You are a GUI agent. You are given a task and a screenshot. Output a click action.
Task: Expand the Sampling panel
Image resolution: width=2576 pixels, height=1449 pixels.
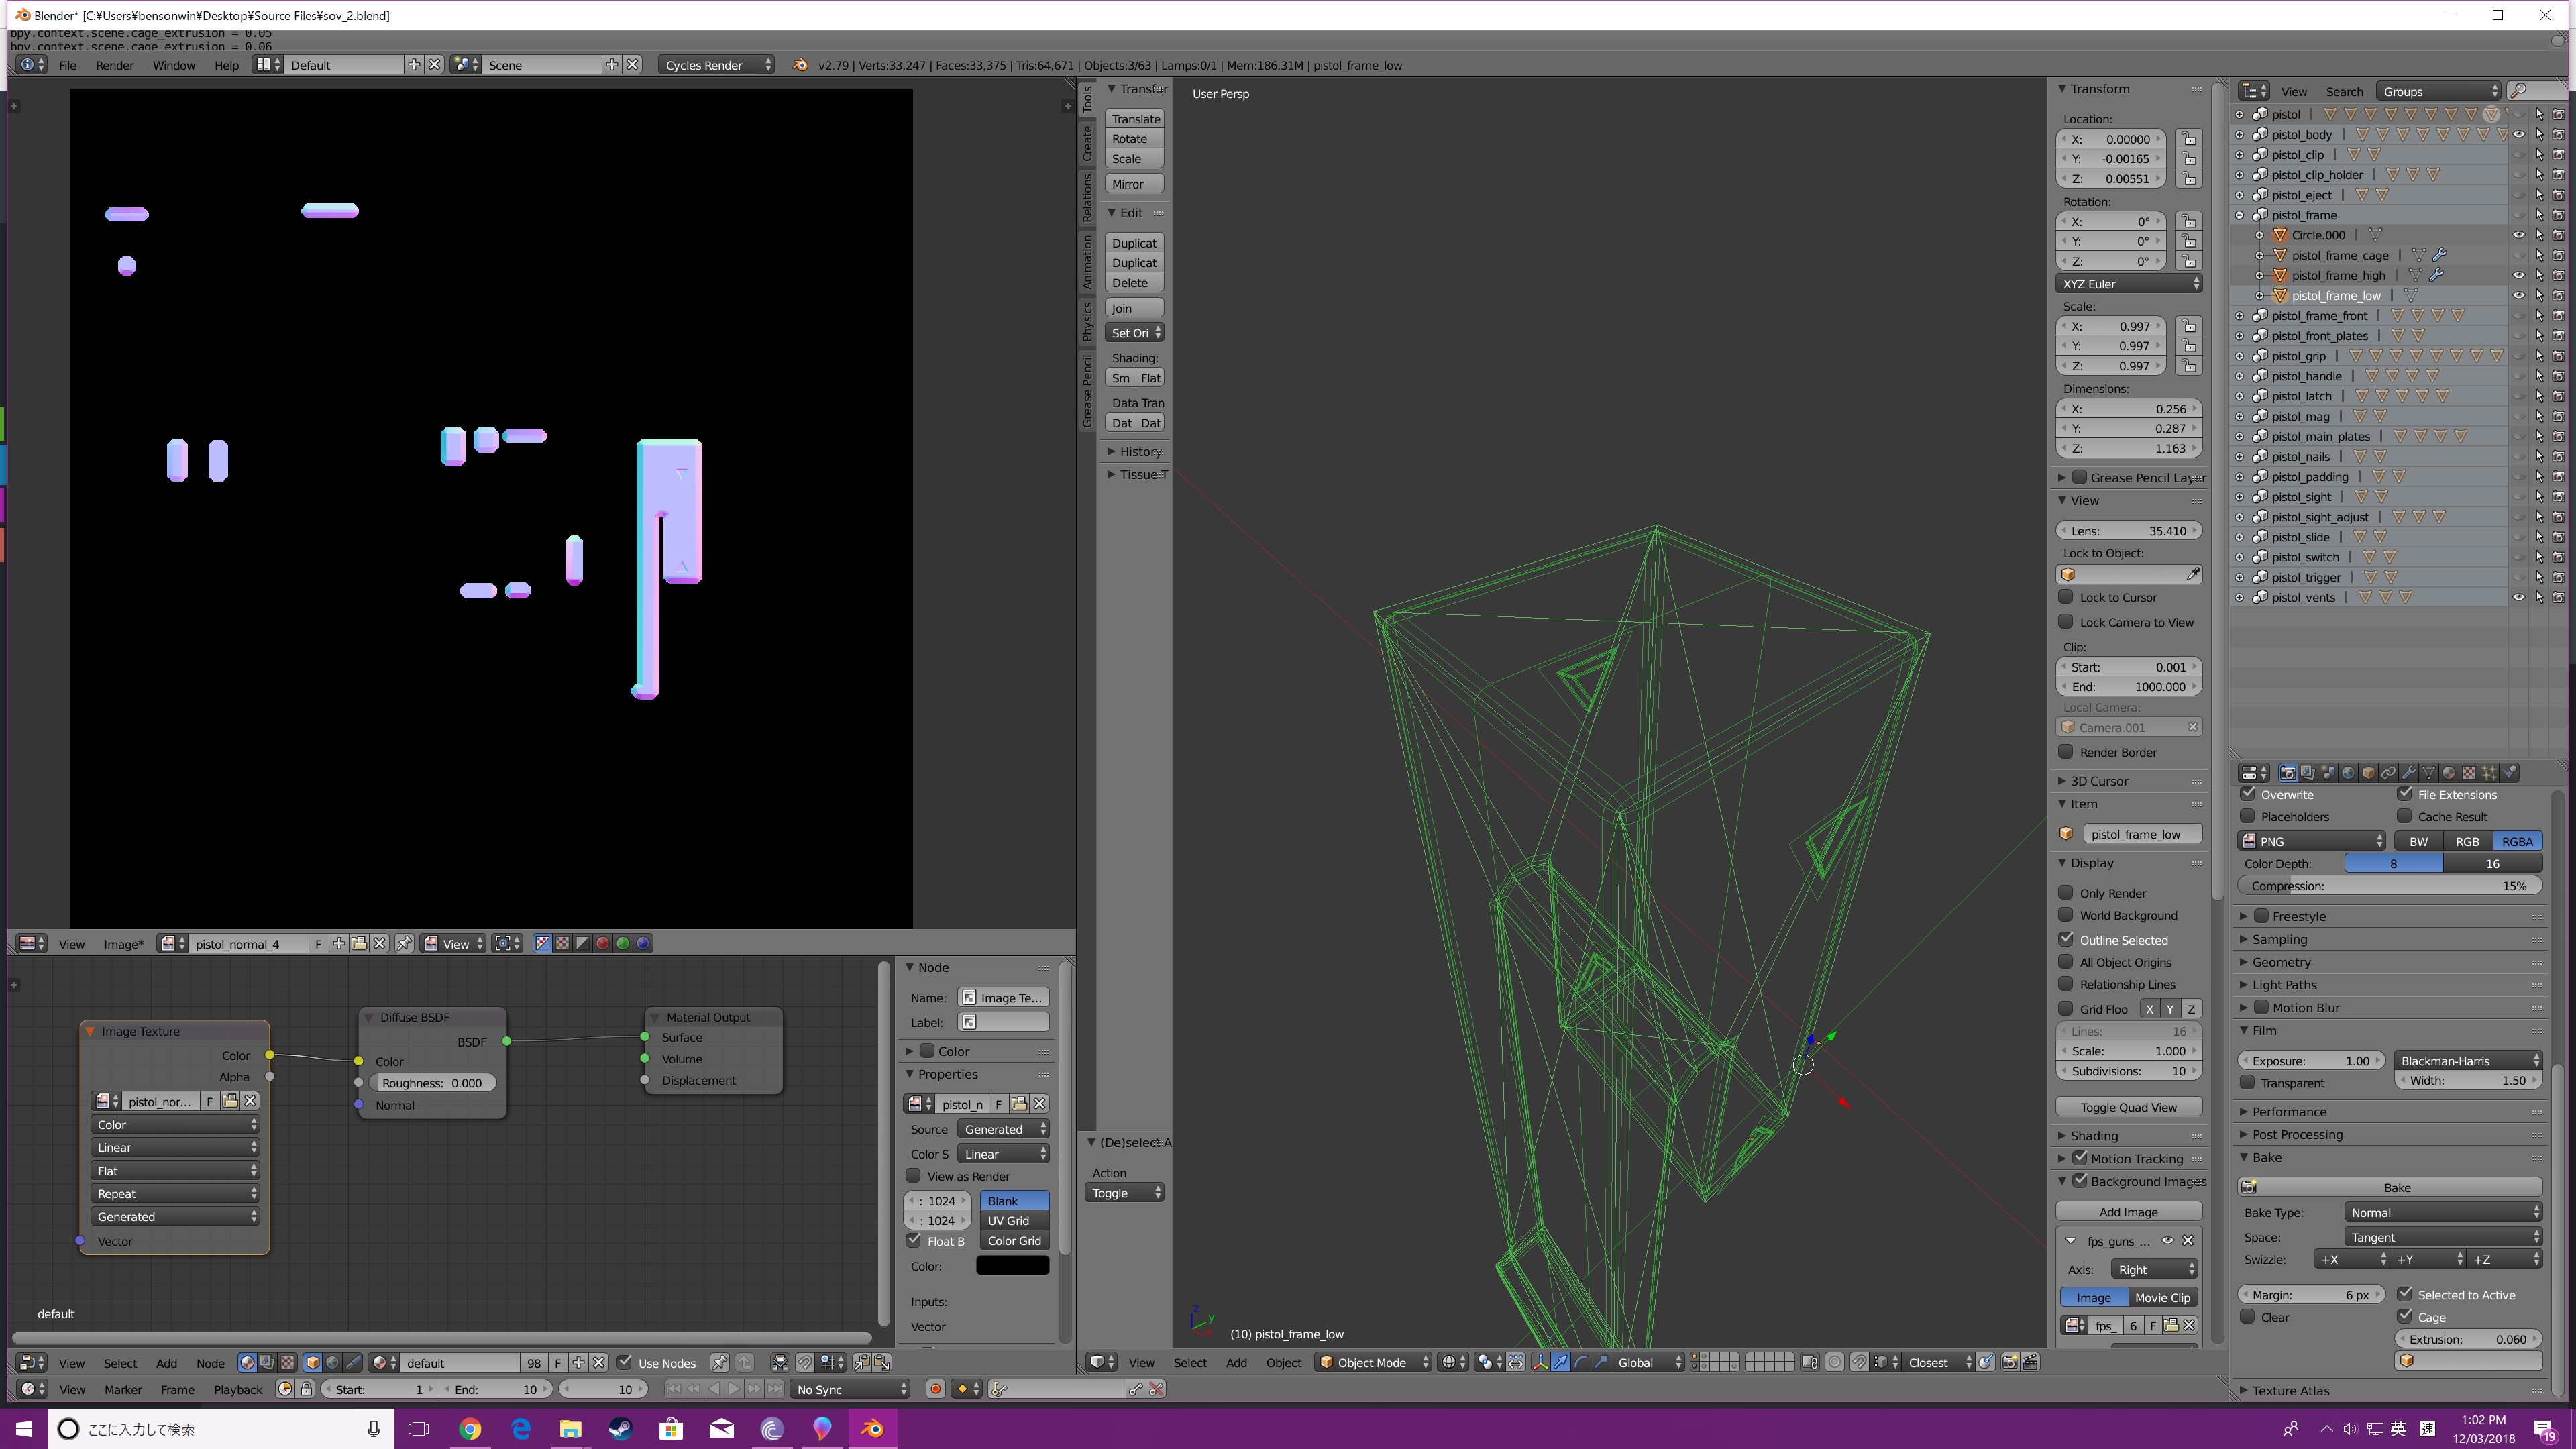2280,939
